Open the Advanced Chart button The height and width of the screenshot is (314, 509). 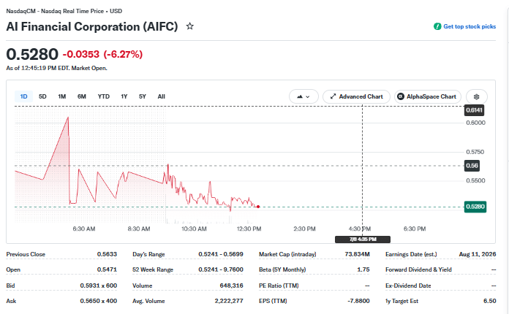356,96
